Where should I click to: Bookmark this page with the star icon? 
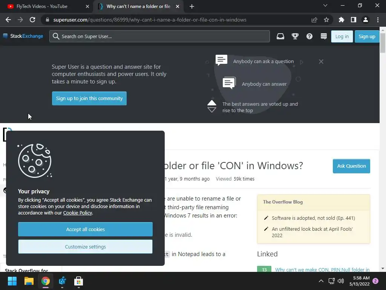326,20
